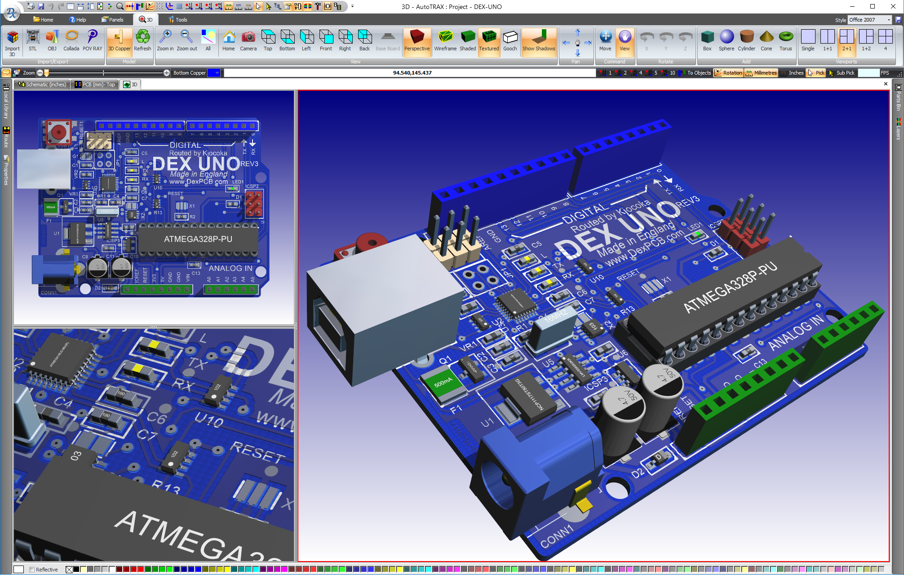Switch to the Schematic (inches) tab
This screenshot has height=575, width=904.
click(x=42, y=84)
